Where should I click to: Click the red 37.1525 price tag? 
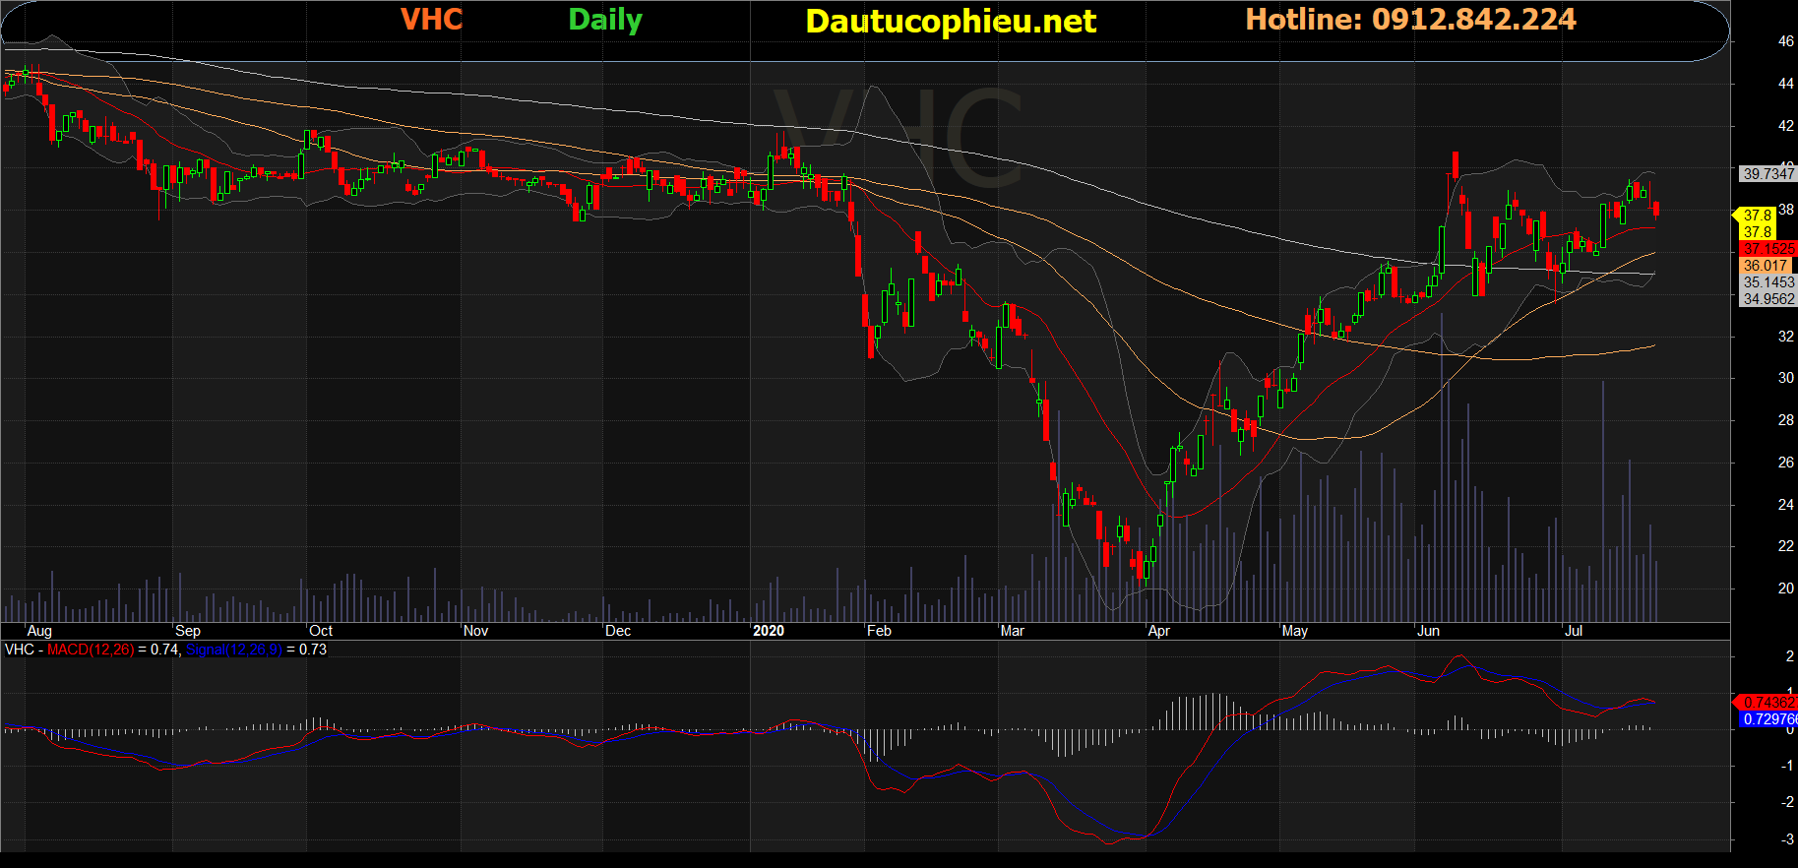(x=1768, y=249)
